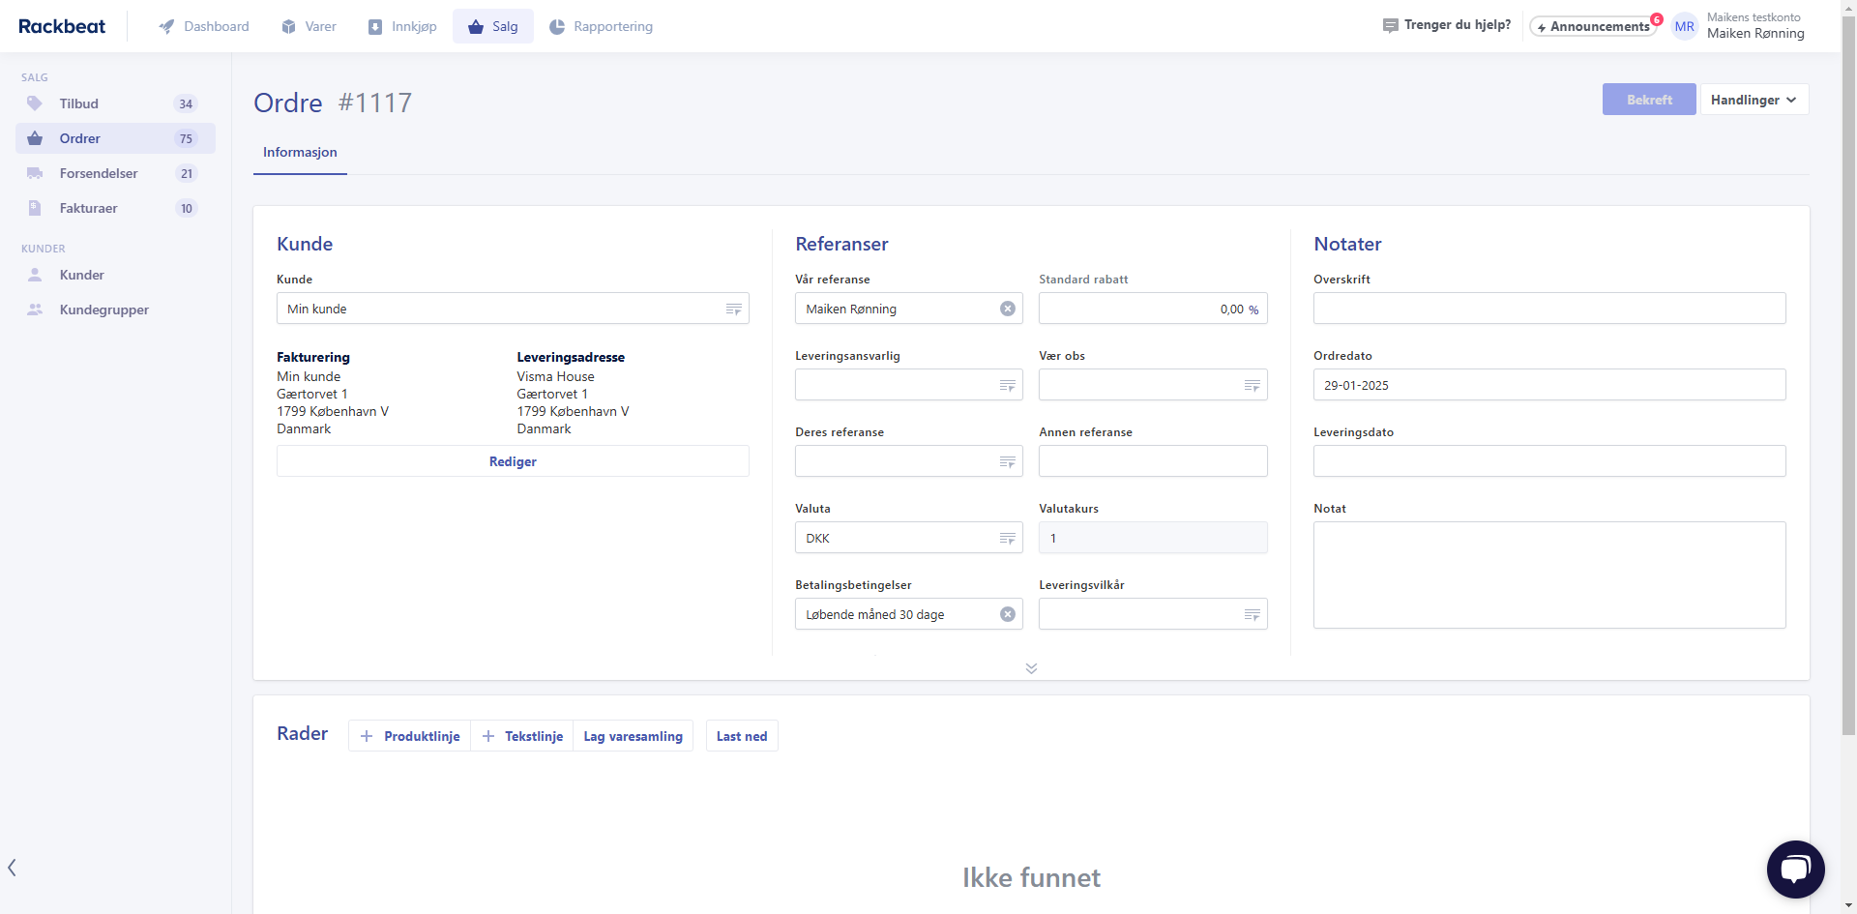Image resolution: width=1857 pixels, height=914 pixels.
Task: Open the Valuta currency dropdown
Action: click(x=1007, y=538)
